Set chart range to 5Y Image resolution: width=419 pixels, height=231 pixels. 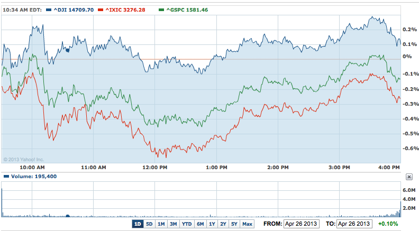234,224
